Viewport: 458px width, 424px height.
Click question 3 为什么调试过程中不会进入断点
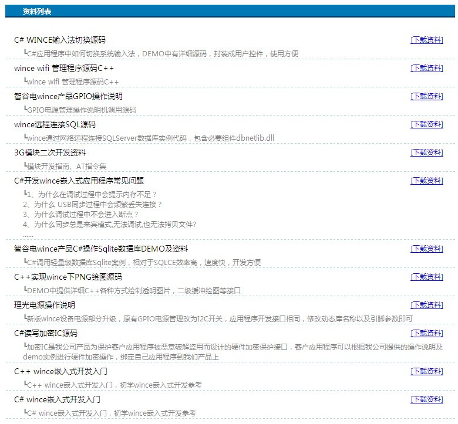pos(80,215)
